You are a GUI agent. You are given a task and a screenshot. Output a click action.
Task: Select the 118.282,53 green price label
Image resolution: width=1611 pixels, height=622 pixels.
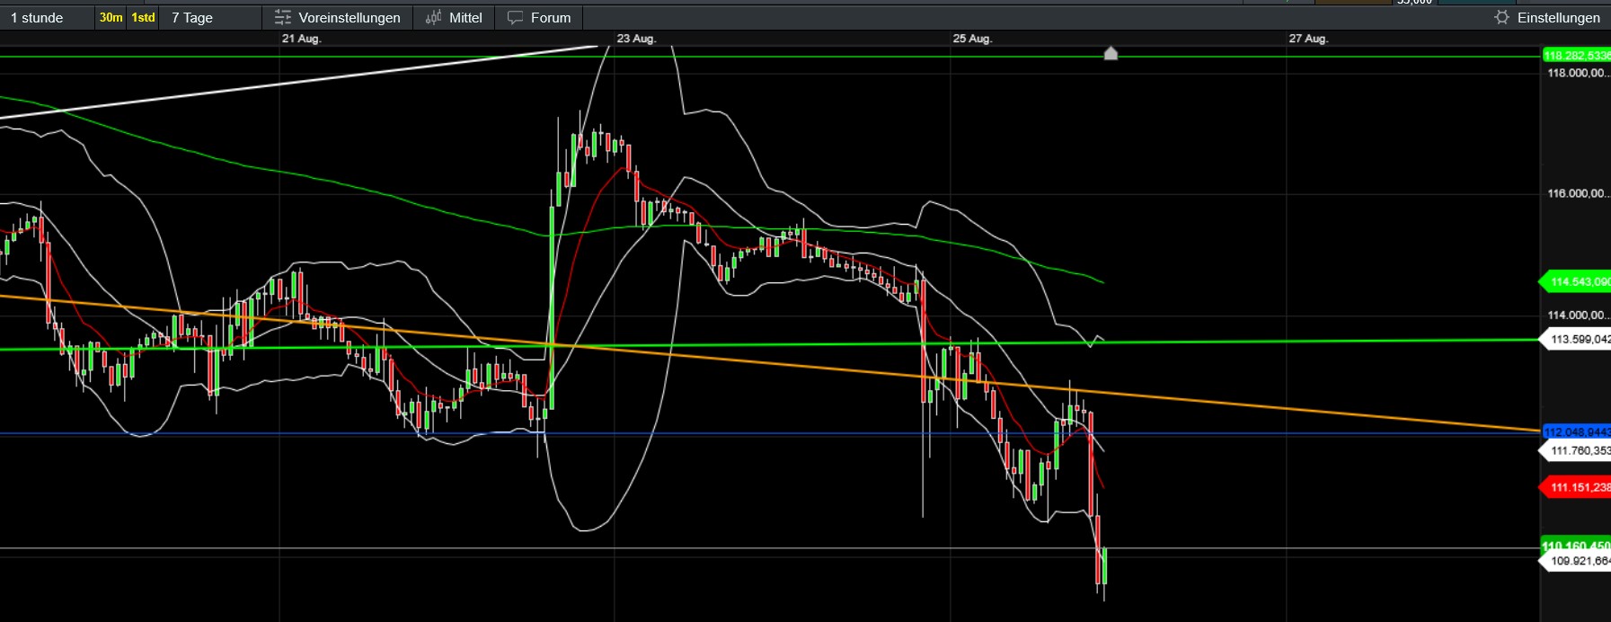tap(1577, 56)
